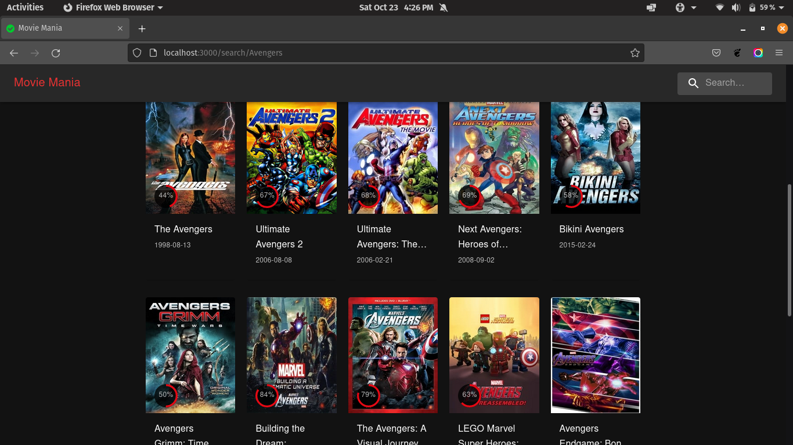Click 'Next Avengers: Heroes of…' title

[490, 237]
